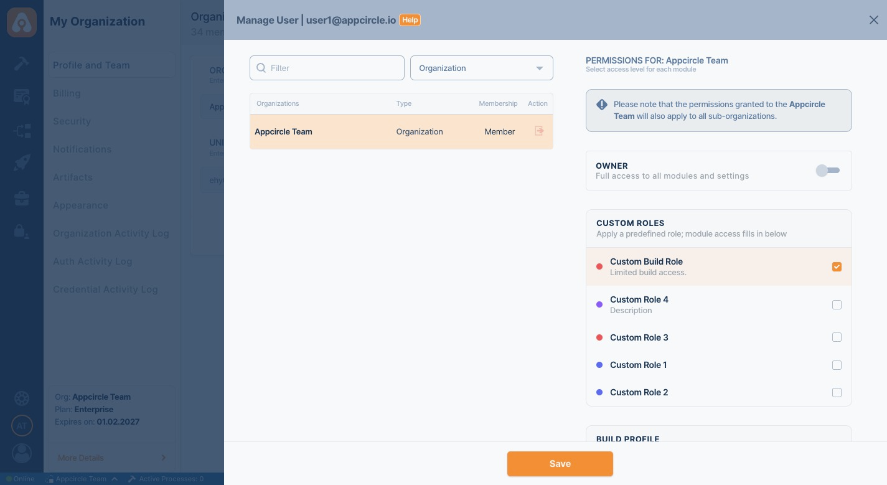The height and width of the screenshot is (485, 887).
Task: Click the Action column header
Action: click(x=538, y=103)
